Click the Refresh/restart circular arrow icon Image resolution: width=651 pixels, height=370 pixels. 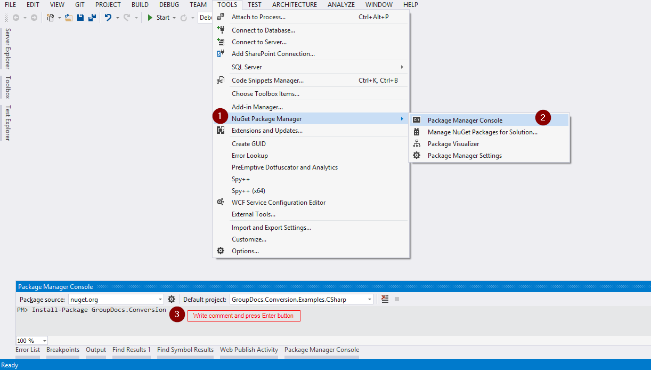click(x=184, y=18)
